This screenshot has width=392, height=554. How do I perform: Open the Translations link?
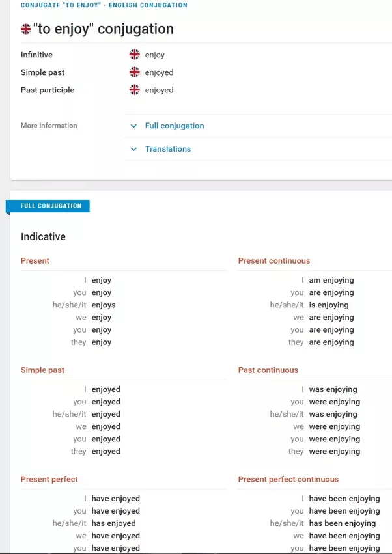point(168,149)
